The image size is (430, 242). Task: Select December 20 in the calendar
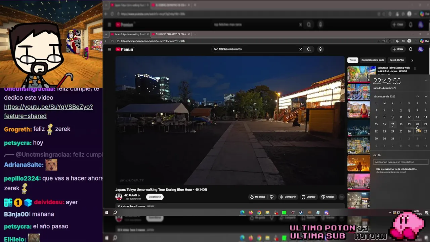click(x=417, y=124)
